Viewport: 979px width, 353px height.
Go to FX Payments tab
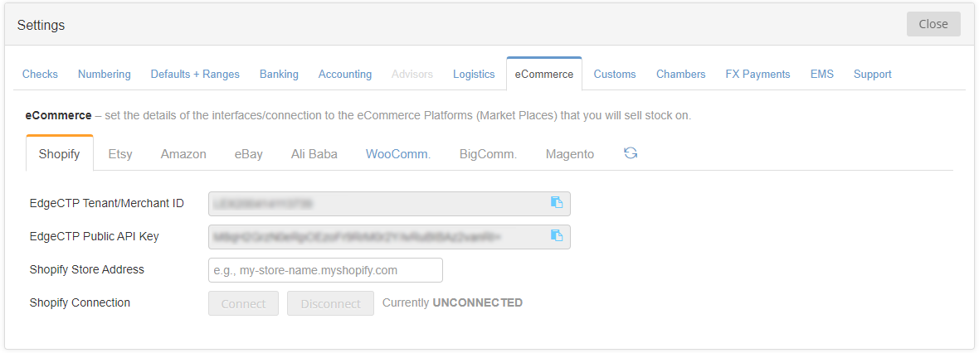(757, 75)
